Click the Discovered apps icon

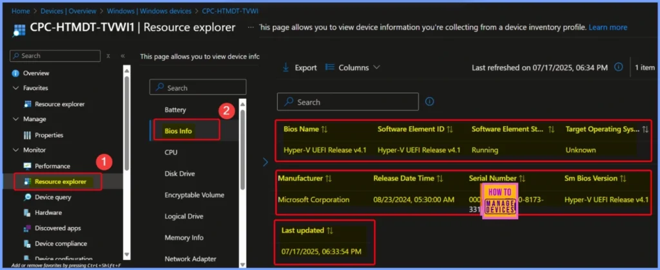(28, 228)
